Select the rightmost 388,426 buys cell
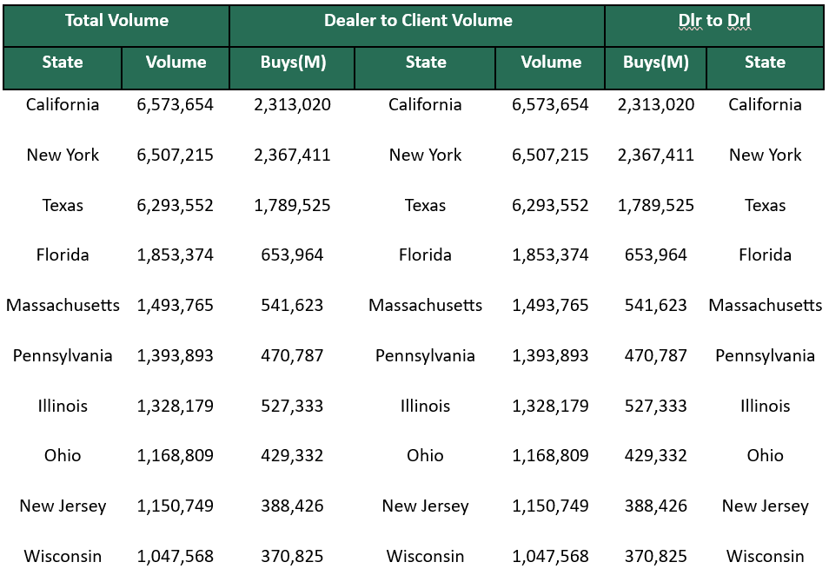 pyautogui.click(x=656, y=506)
